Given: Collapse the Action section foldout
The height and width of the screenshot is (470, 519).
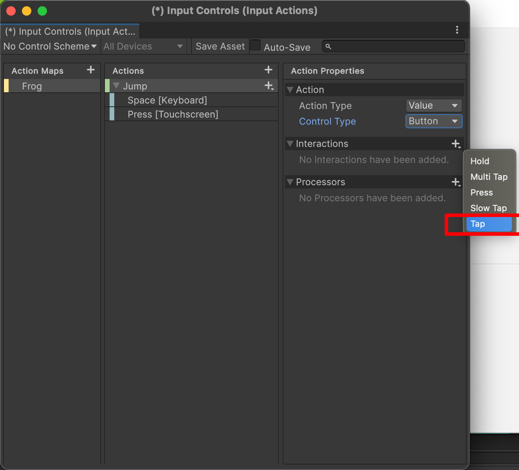Looking at the screenshot, I should 290,90.
